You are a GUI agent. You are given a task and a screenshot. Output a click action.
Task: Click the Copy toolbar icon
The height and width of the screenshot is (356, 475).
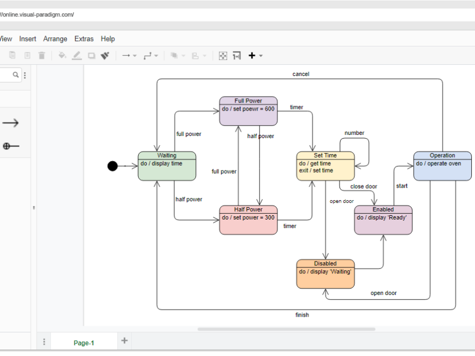click(12, 55)
